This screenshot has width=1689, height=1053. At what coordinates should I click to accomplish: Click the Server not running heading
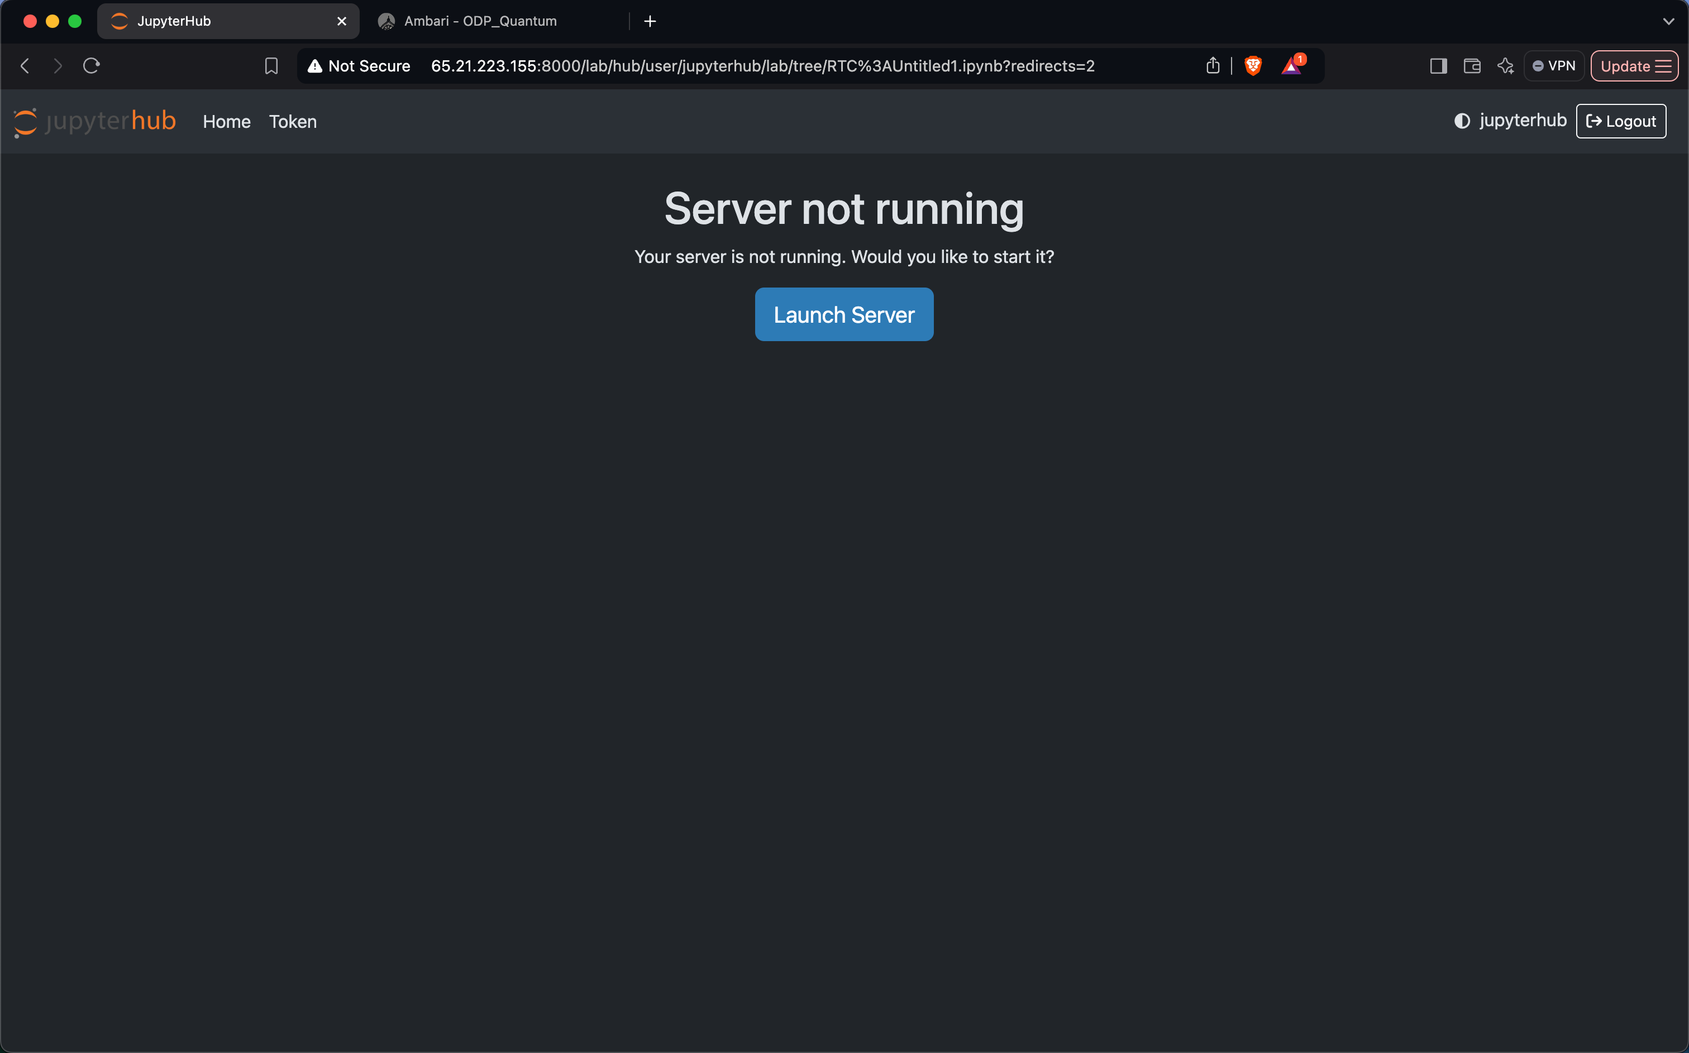(x=844, y=209)
